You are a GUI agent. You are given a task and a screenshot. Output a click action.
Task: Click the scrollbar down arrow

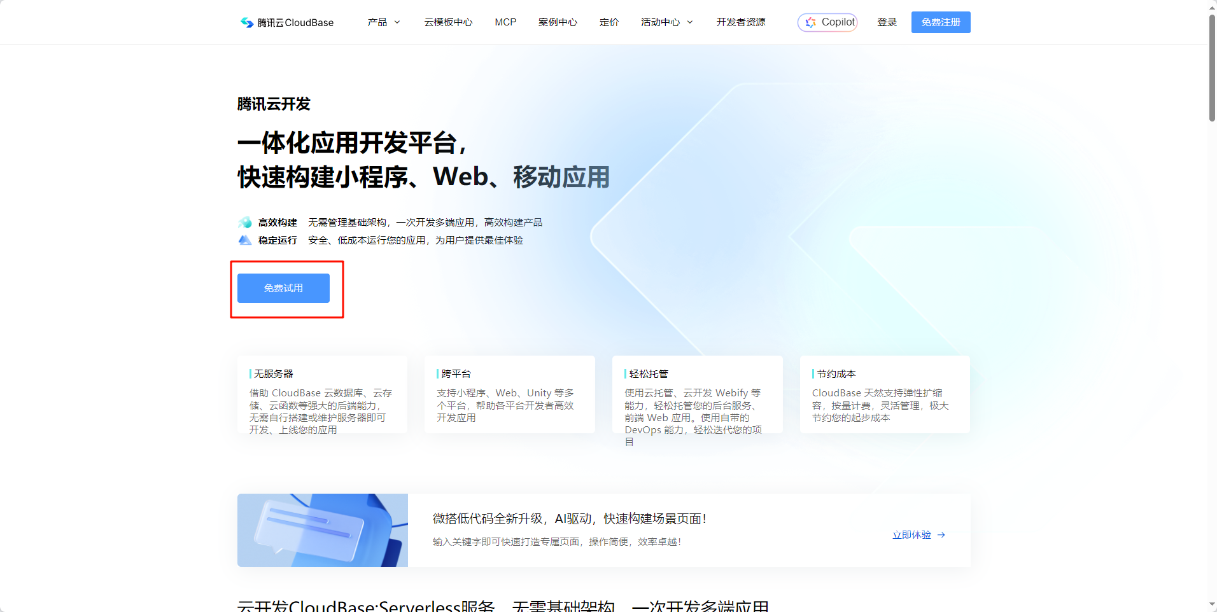pos(1213,605)
